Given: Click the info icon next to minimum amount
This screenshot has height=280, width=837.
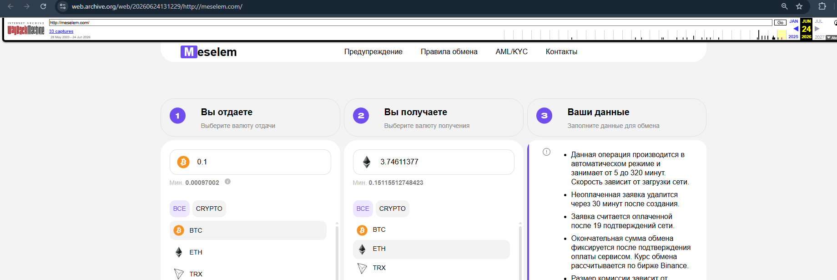Looking at the screenshot, I should click(x=227, y=182).
